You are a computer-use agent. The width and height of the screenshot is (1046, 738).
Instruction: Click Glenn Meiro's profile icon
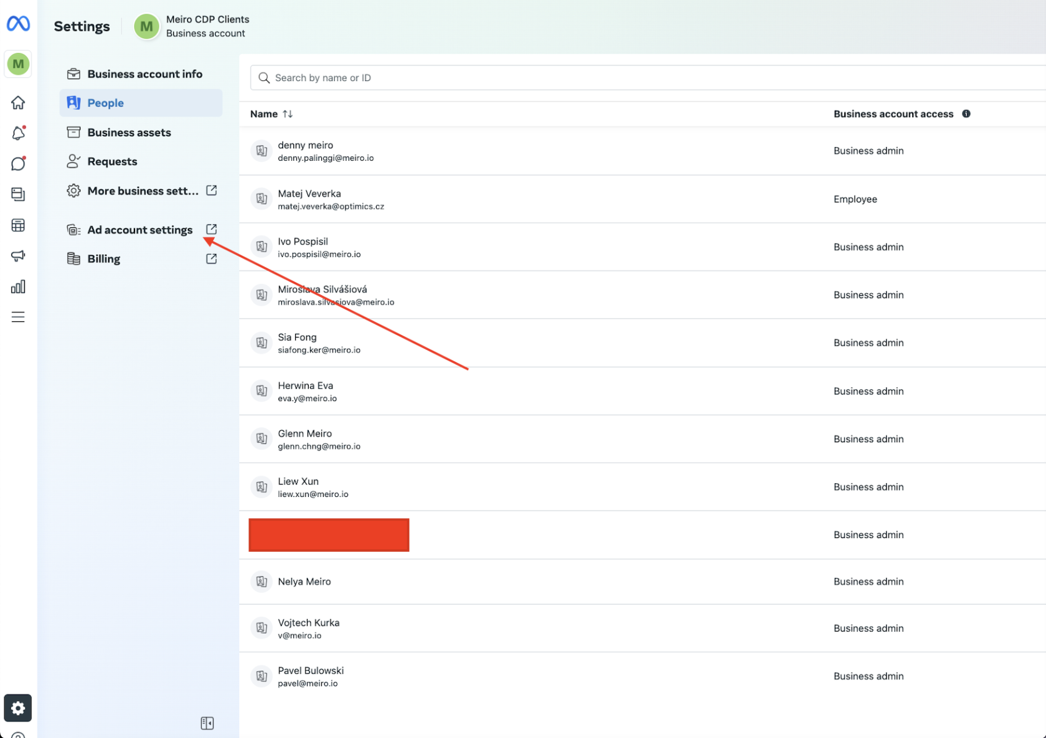tap(261, 438)
